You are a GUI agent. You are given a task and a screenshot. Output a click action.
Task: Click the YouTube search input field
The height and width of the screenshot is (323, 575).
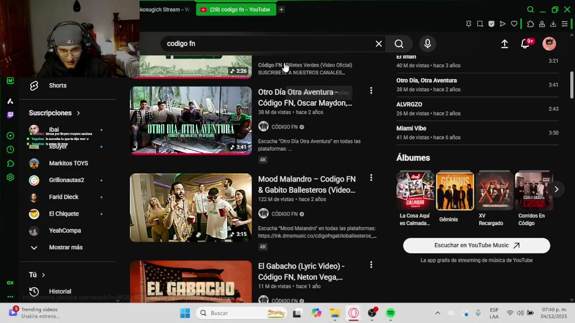click(x=270, y=44)
